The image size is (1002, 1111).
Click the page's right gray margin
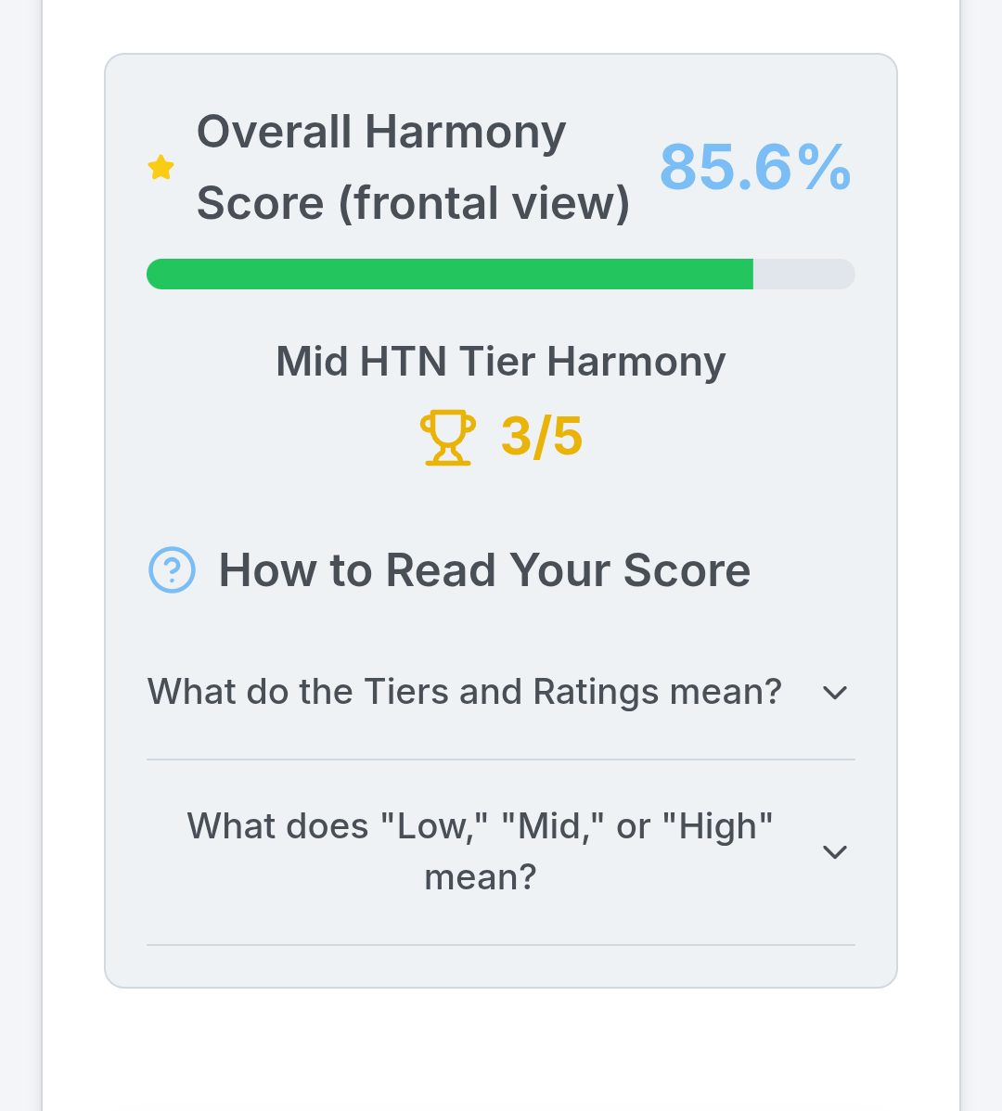[982, 556]
